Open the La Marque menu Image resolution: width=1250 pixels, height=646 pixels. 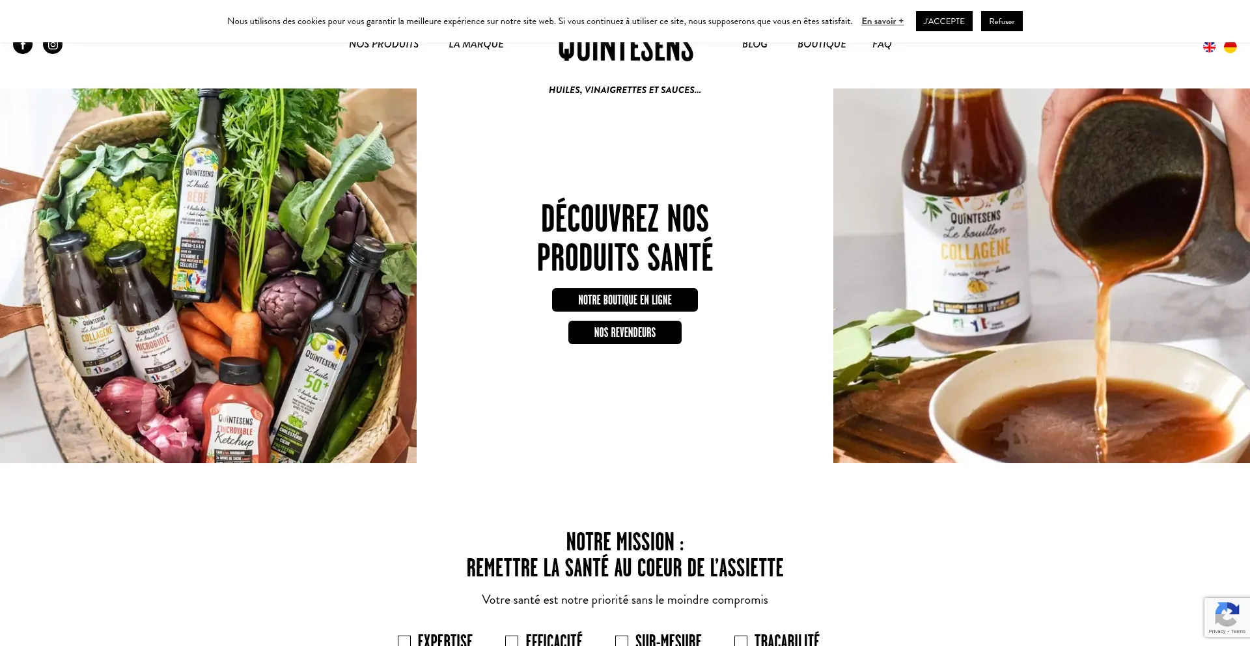coord(476,46)
